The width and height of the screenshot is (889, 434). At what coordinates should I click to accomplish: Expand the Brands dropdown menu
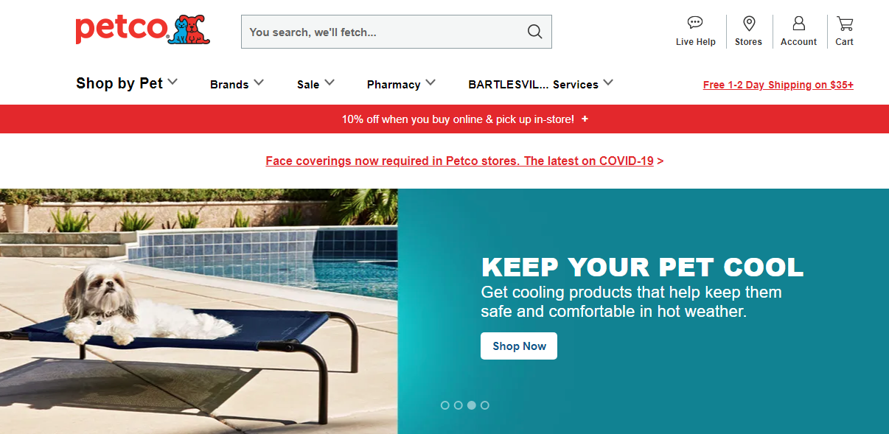pos(237,84)
